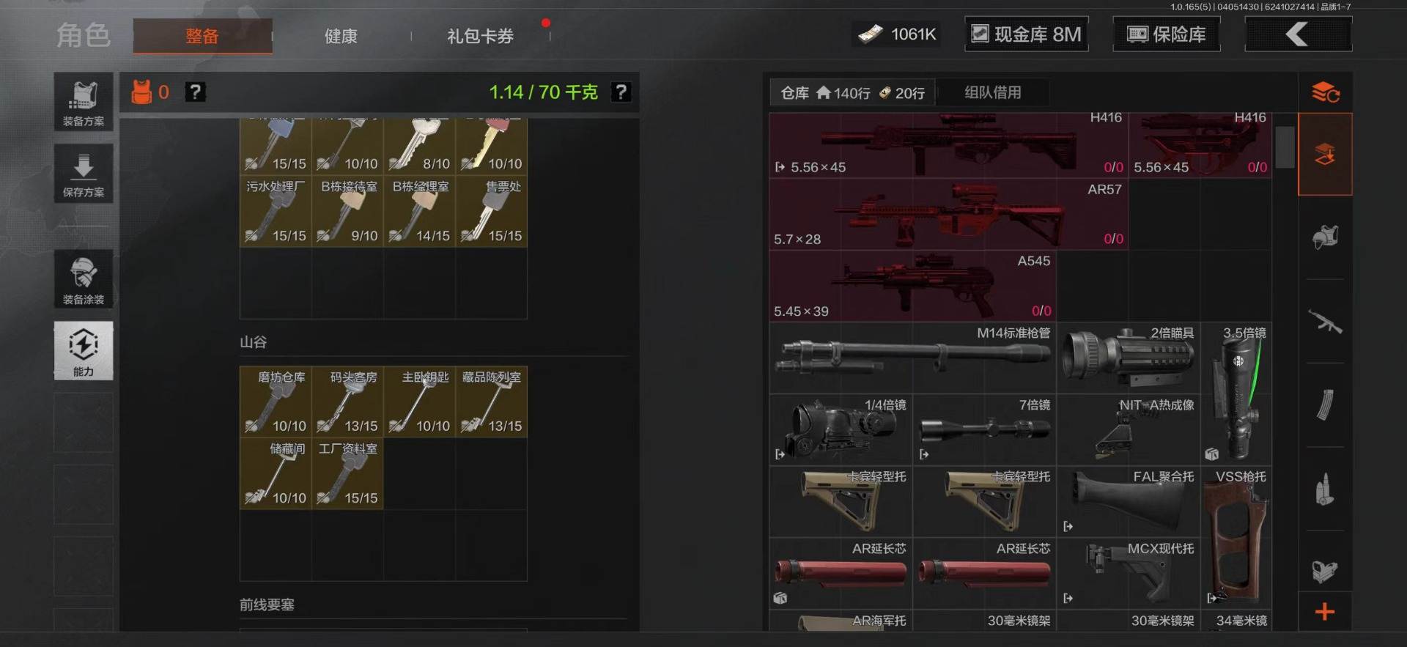Click the warehouse vertical scrollbar thumb
The height and width of the screenshot is (647, 1407).
(x=1285, y=147)
